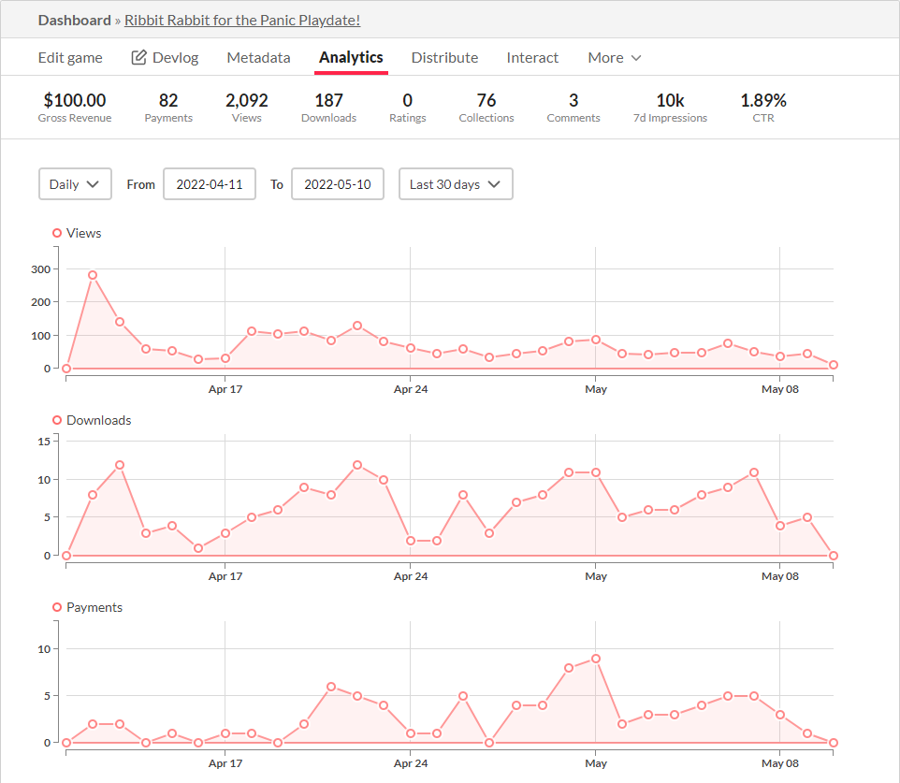Viewport: 900px width, 783px height.
Task: Click the From date field 2022-04-11
Action: tap(210, 184)
